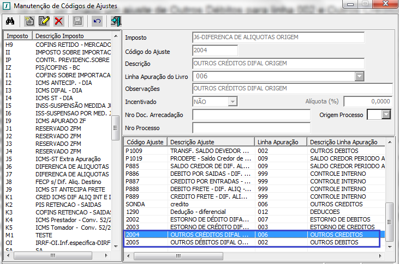The image size is (399, 264).
Task: Click the Descrição Linha Apuração column header
Action: tap(344, 142)
